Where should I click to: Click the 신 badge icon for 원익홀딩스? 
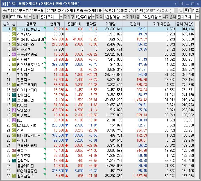(x=14, y=176)
